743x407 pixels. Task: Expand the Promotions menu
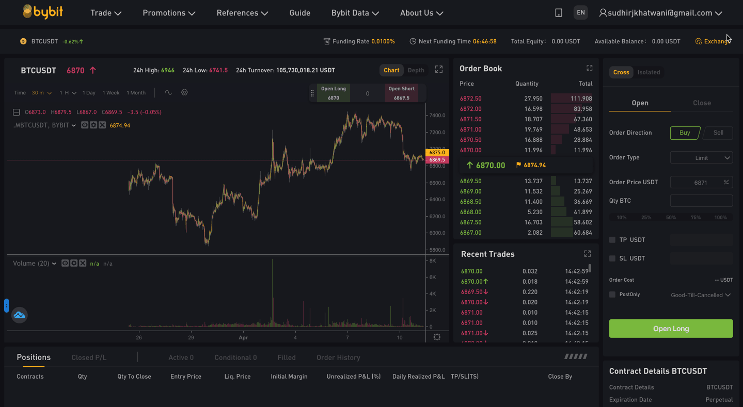click(x=169, y=13)
